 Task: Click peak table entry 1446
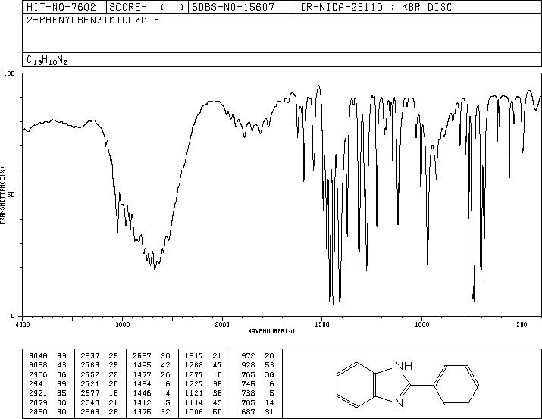point(142,393)
